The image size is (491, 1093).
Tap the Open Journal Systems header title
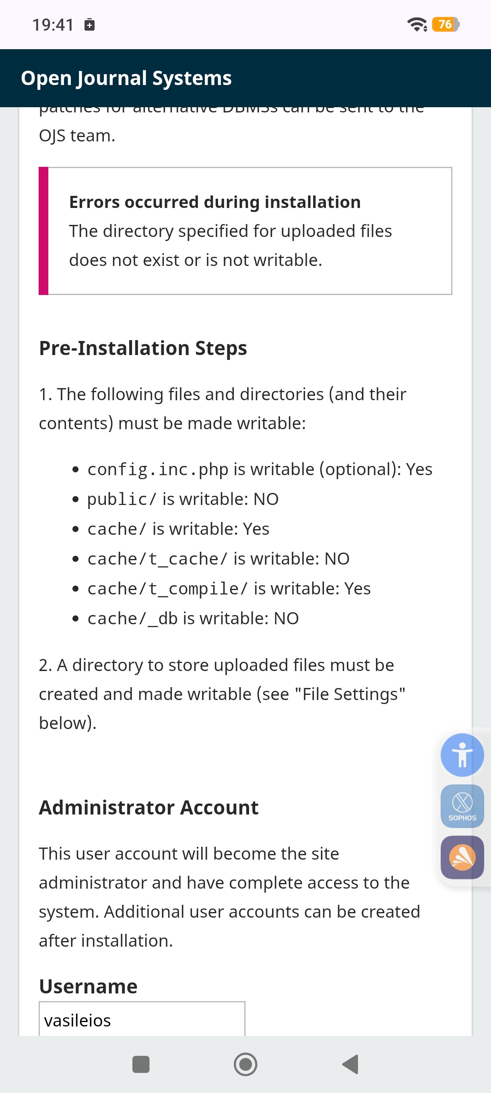126,78
